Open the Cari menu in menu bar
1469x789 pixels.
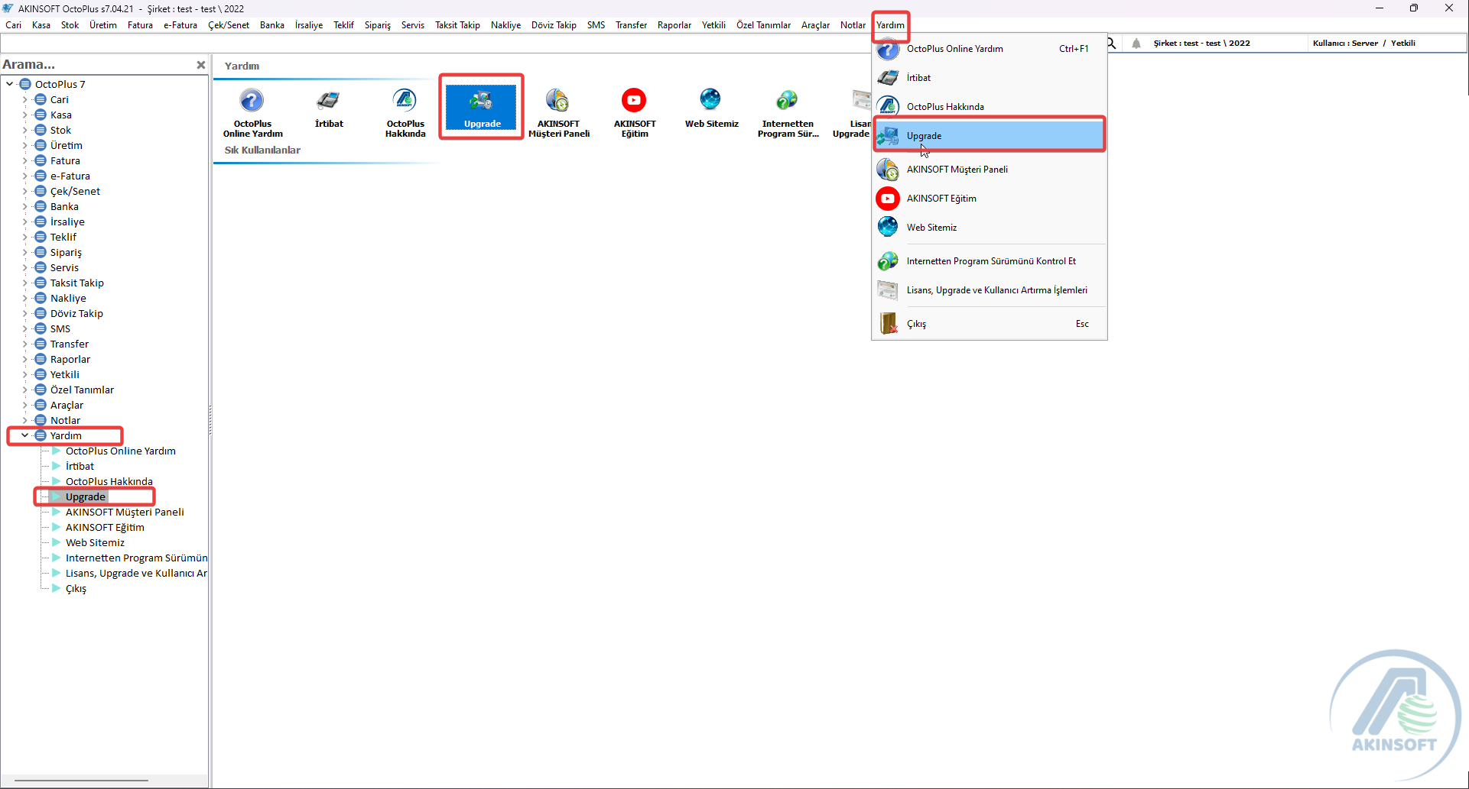(x=14, y=25)
